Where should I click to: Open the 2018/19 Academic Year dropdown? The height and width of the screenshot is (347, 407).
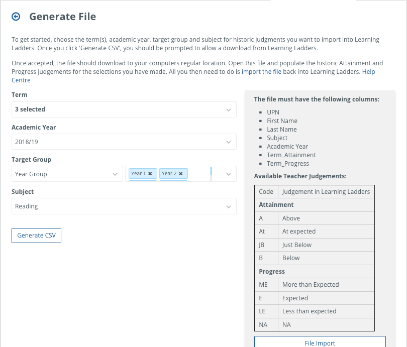[x=118, y=142]
